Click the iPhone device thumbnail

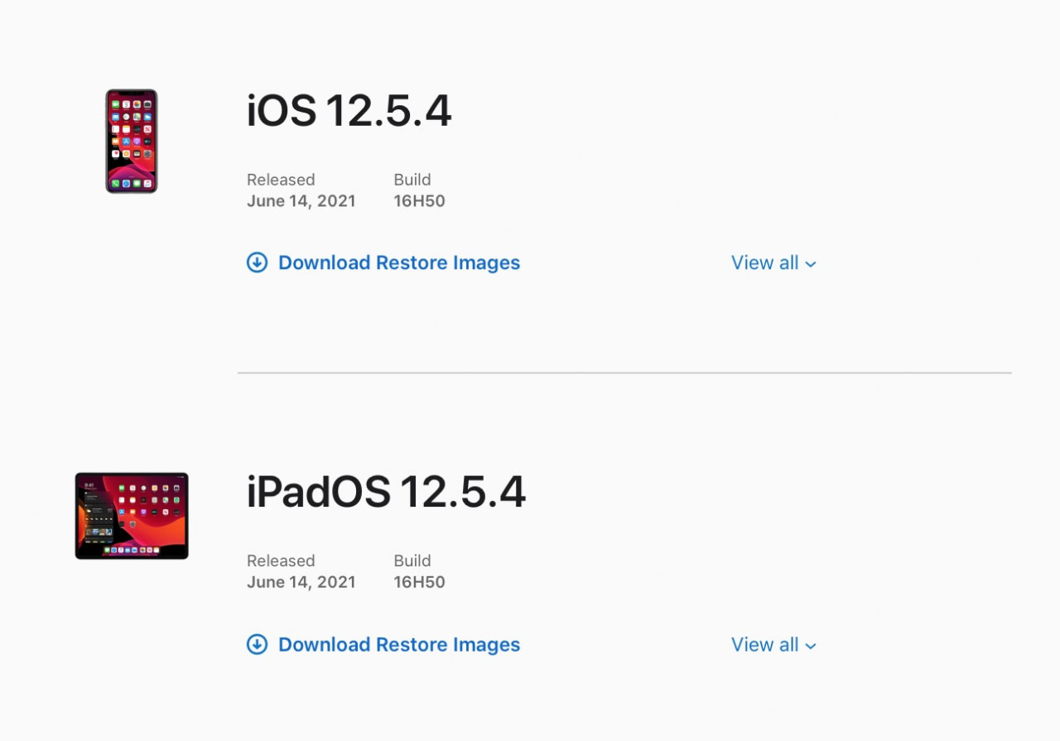click(132, 142)
